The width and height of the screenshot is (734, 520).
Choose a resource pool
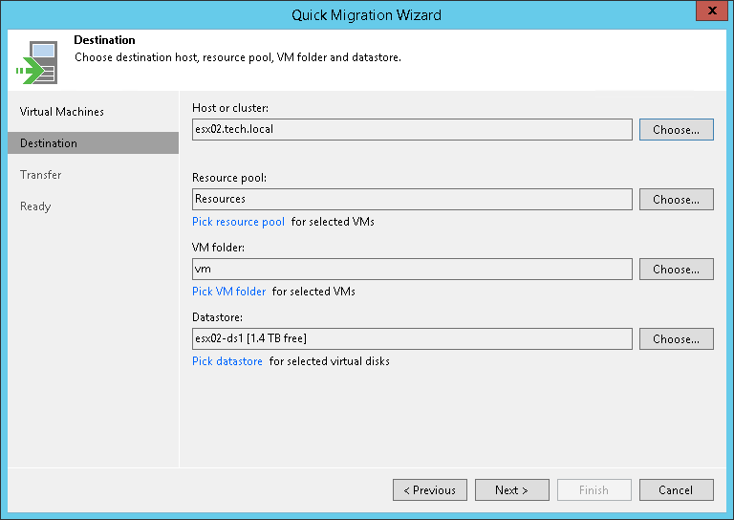[677, 200]
